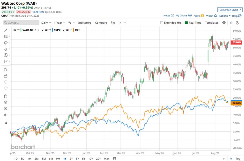Open WAB.BZ series options ellipsis
The image size is (244, 161).
(x=18, y=30)
